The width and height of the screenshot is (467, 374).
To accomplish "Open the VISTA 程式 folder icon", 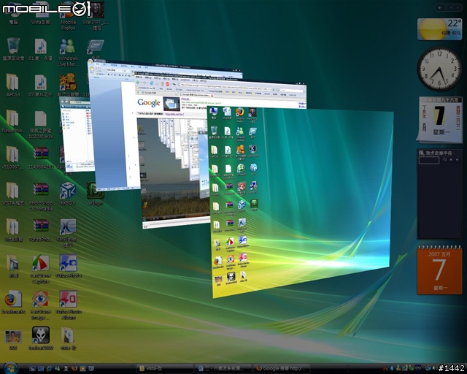I will (13, 194).
